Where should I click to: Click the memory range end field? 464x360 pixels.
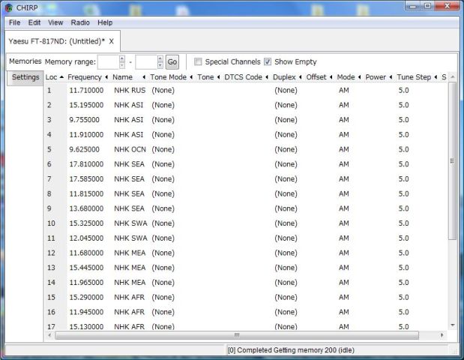point(146,61)
